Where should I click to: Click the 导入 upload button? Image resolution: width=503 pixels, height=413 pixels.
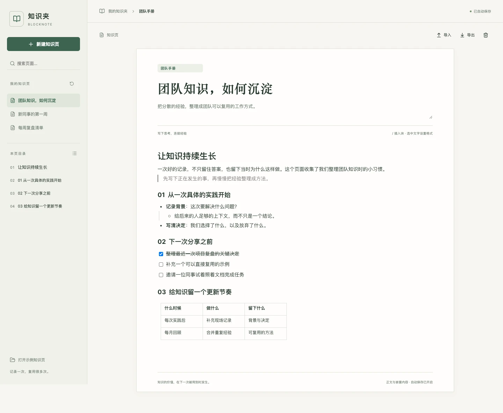444,35
